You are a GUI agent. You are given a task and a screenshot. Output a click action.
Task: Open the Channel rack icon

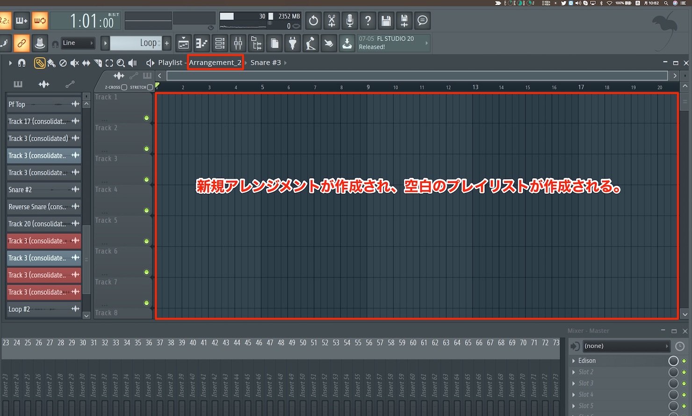tap(220, 43)
